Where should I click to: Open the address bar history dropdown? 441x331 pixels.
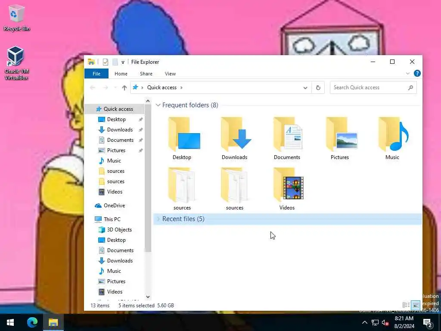(x=305, y=88)
